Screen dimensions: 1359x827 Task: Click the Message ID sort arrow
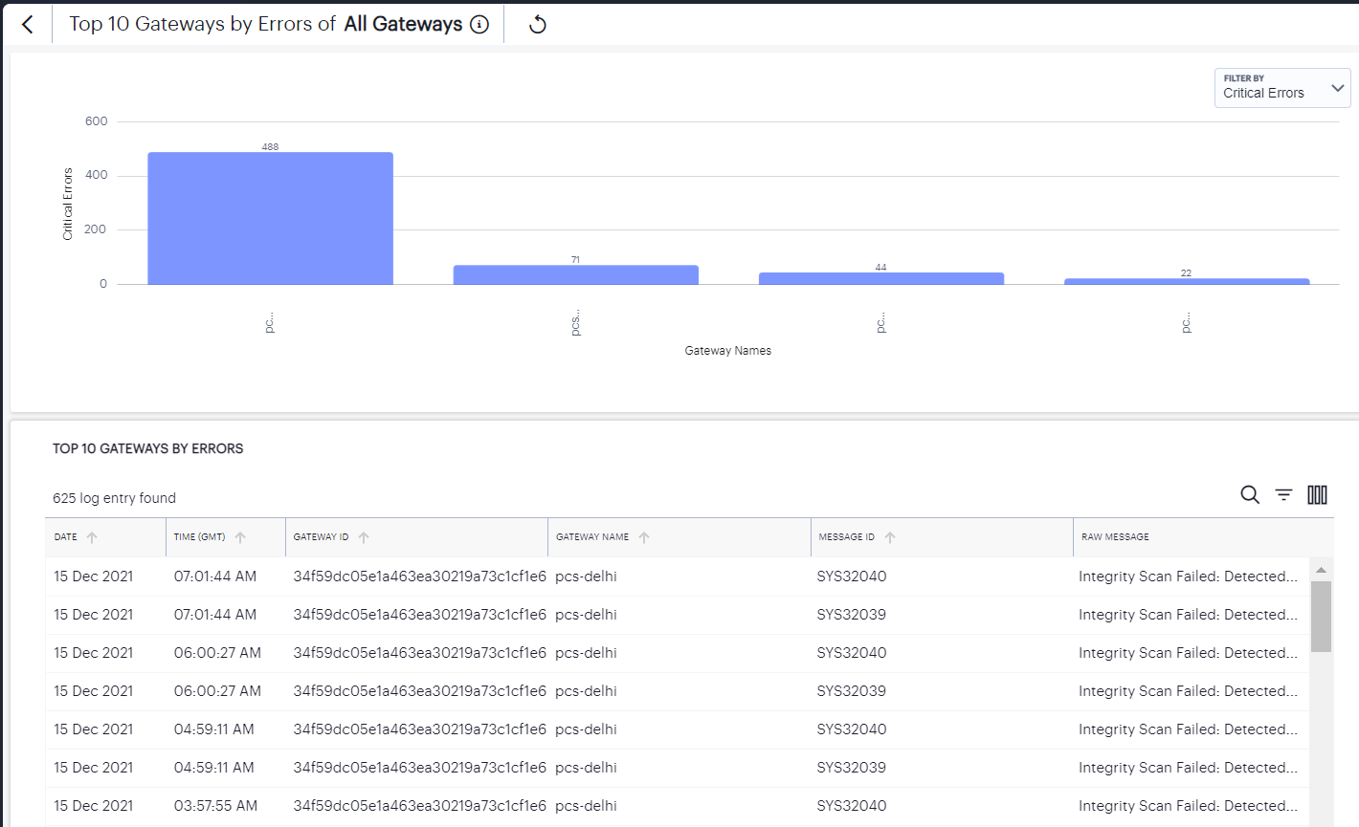click(x=890, y=537)
